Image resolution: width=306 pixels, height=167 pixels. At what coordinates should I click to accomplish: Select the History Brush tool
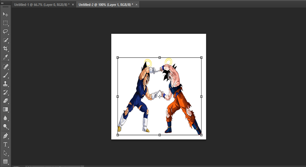tap(5, 92)
